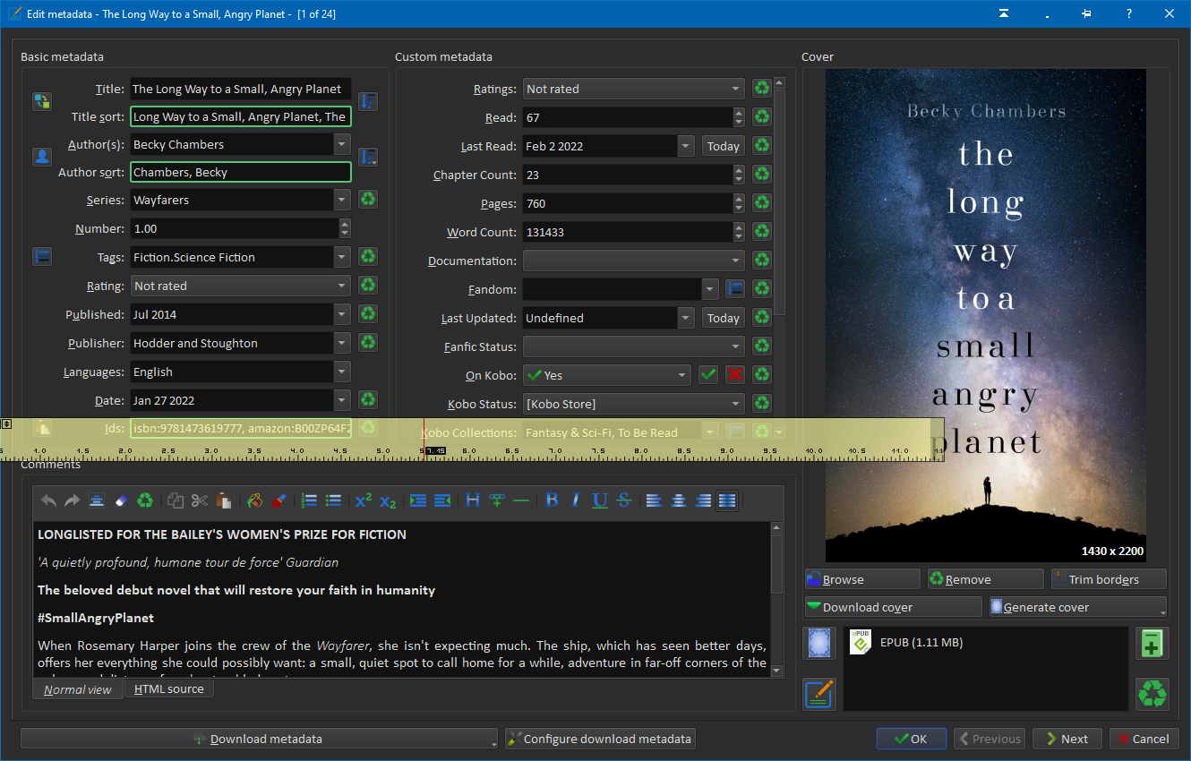1191x761 pixels.
Task: Apply superscript in the comments editor
Action: (x=363, y=500)
